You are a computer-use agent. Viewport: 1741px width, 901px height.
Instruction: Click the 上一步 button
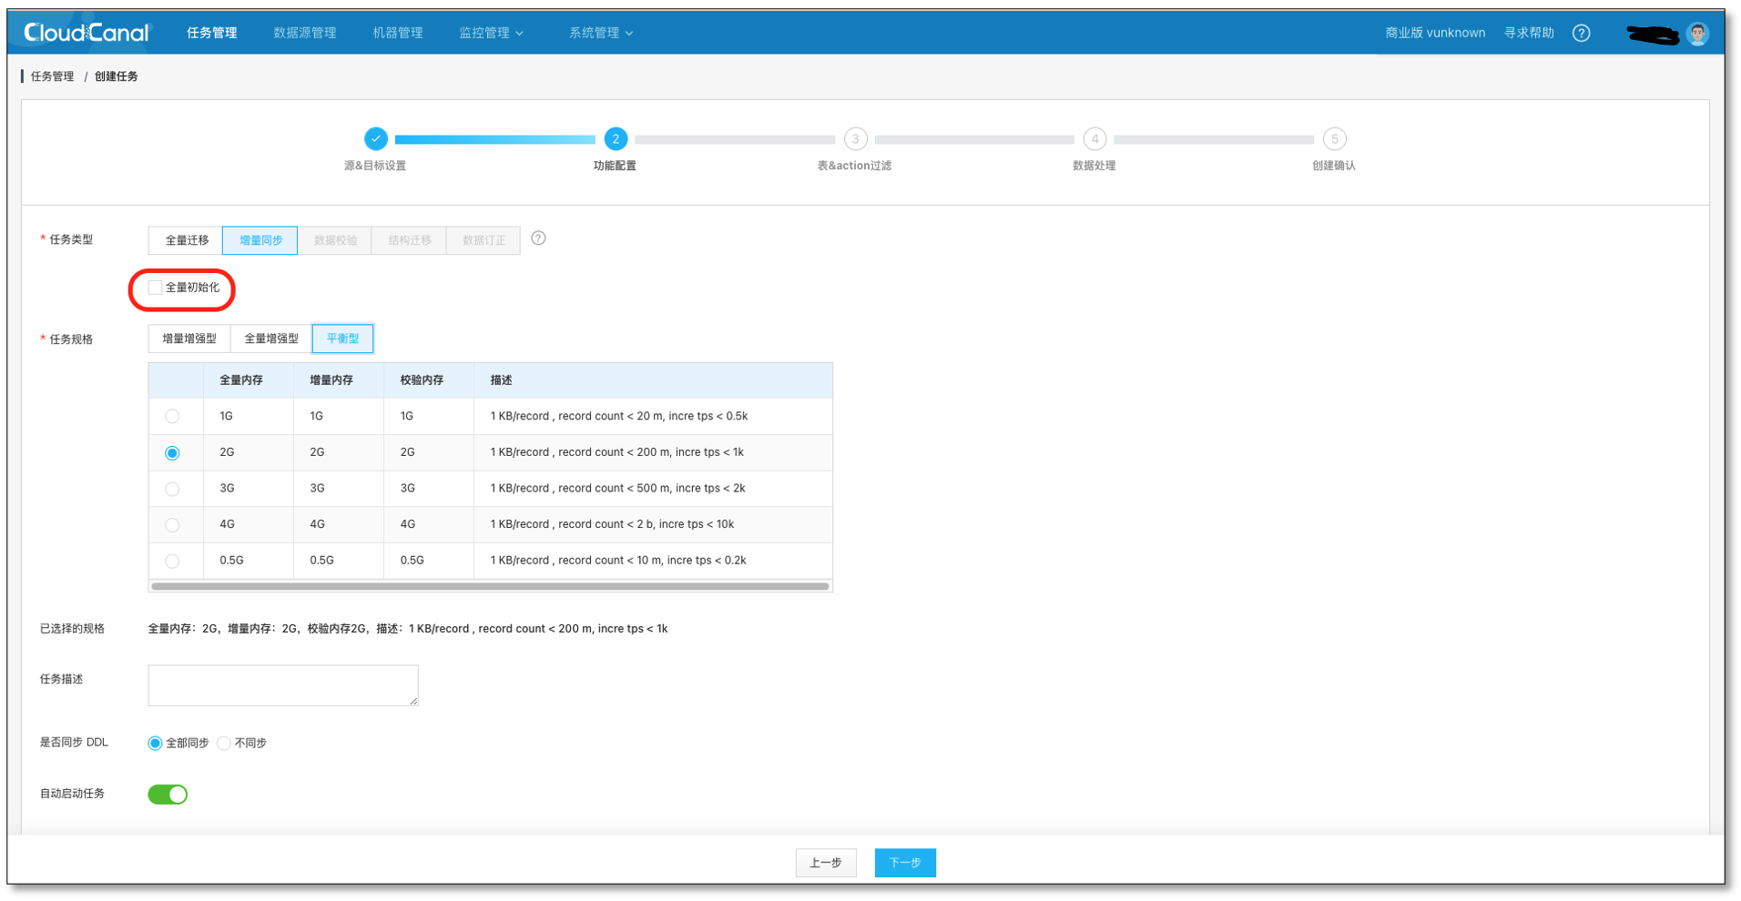point(826,862)
